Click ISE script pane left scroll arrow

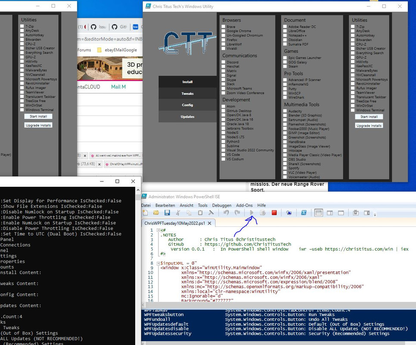(143, 305)
